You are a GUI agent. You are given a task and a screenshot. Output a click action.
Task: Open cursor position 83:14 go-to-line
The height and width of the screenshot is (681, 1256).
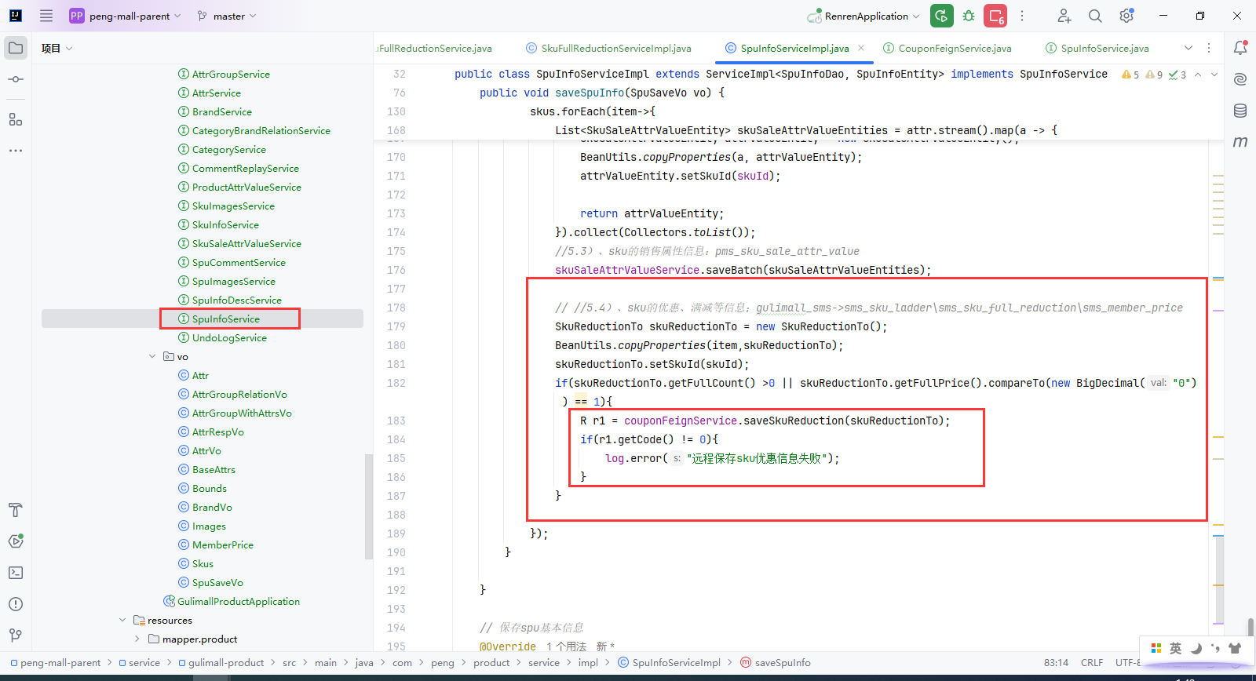(x=1056, y=662)
